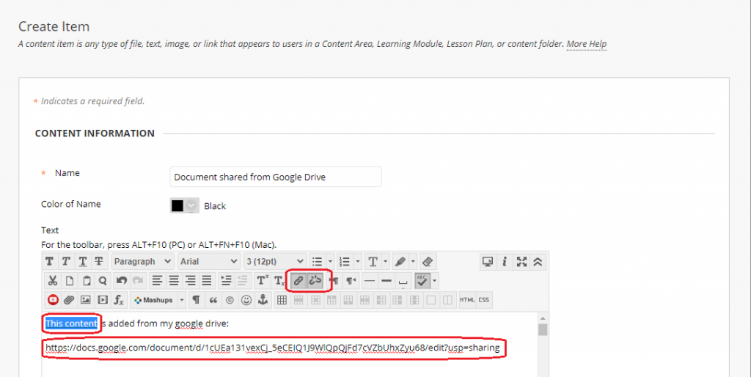Viewport: 751px width, 377px height.
Task: Attach a file with the paperclip icon
Action: (x=69, y=300)
